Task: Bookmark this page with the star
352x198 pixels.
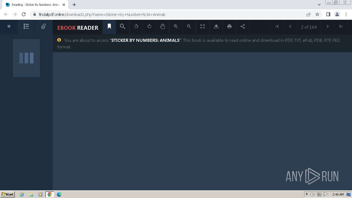Action: (x=317, y=14)
